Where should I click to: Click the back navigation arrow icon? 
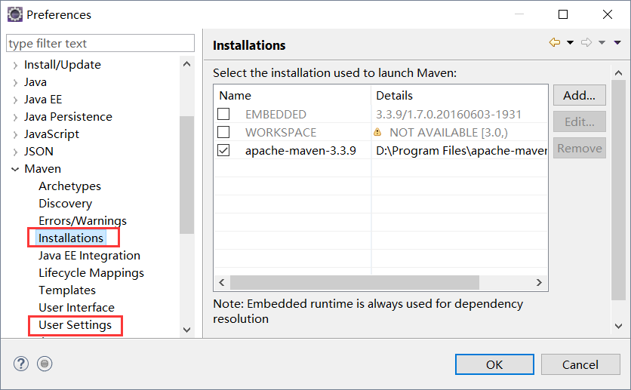pyautogui.click(x=555, y=43)
